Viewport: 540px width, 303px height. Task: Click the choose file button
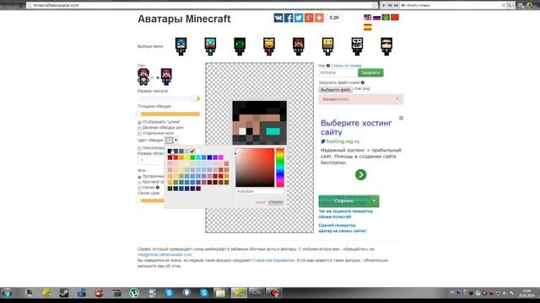coord(336,89)
